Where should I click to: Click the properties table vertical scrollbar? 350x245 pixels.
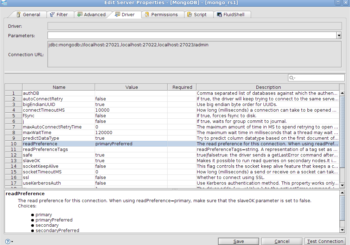(342, 139)
